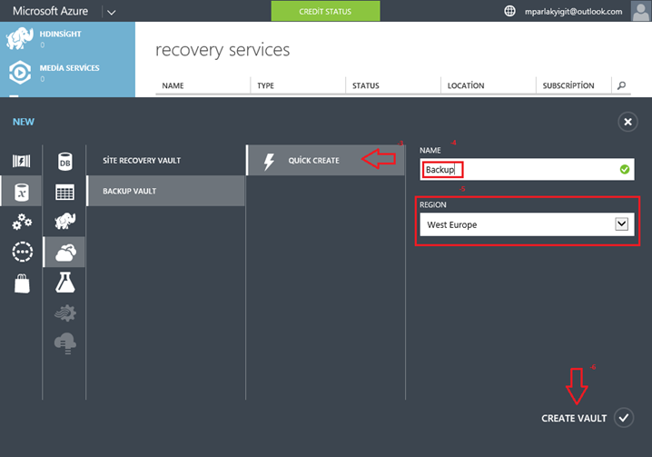Image resolution: width=652 pixels, height=457 pixels.
Task: Sort by the TYPE column header
Action: [x=265, y=85]
